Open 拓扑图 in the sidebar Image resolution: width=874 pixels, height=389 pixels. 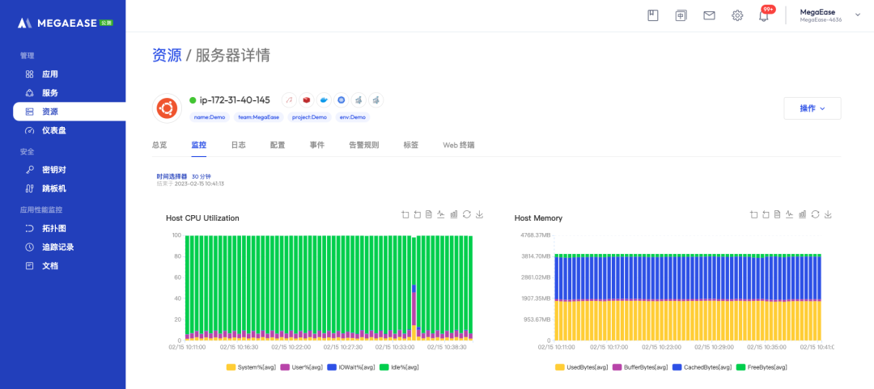pyautogui.click(x=55, y=228)
